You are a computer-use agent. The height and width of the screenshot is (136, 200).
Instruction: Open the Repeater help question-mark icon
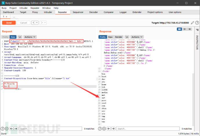197,23
